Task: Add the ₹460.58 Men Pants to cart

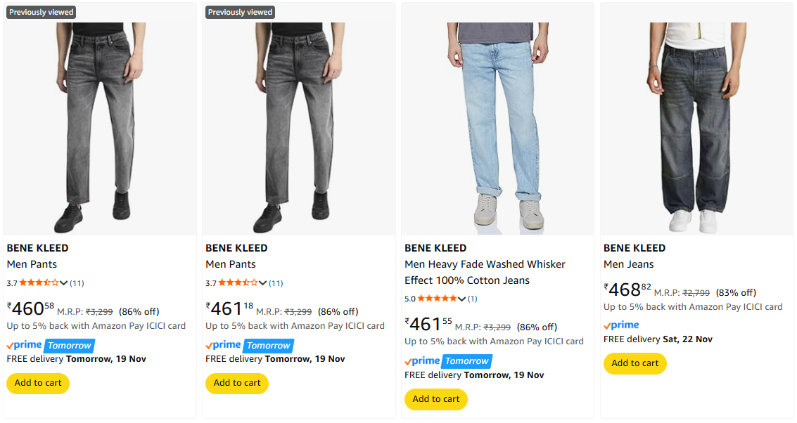Action: 38,383
